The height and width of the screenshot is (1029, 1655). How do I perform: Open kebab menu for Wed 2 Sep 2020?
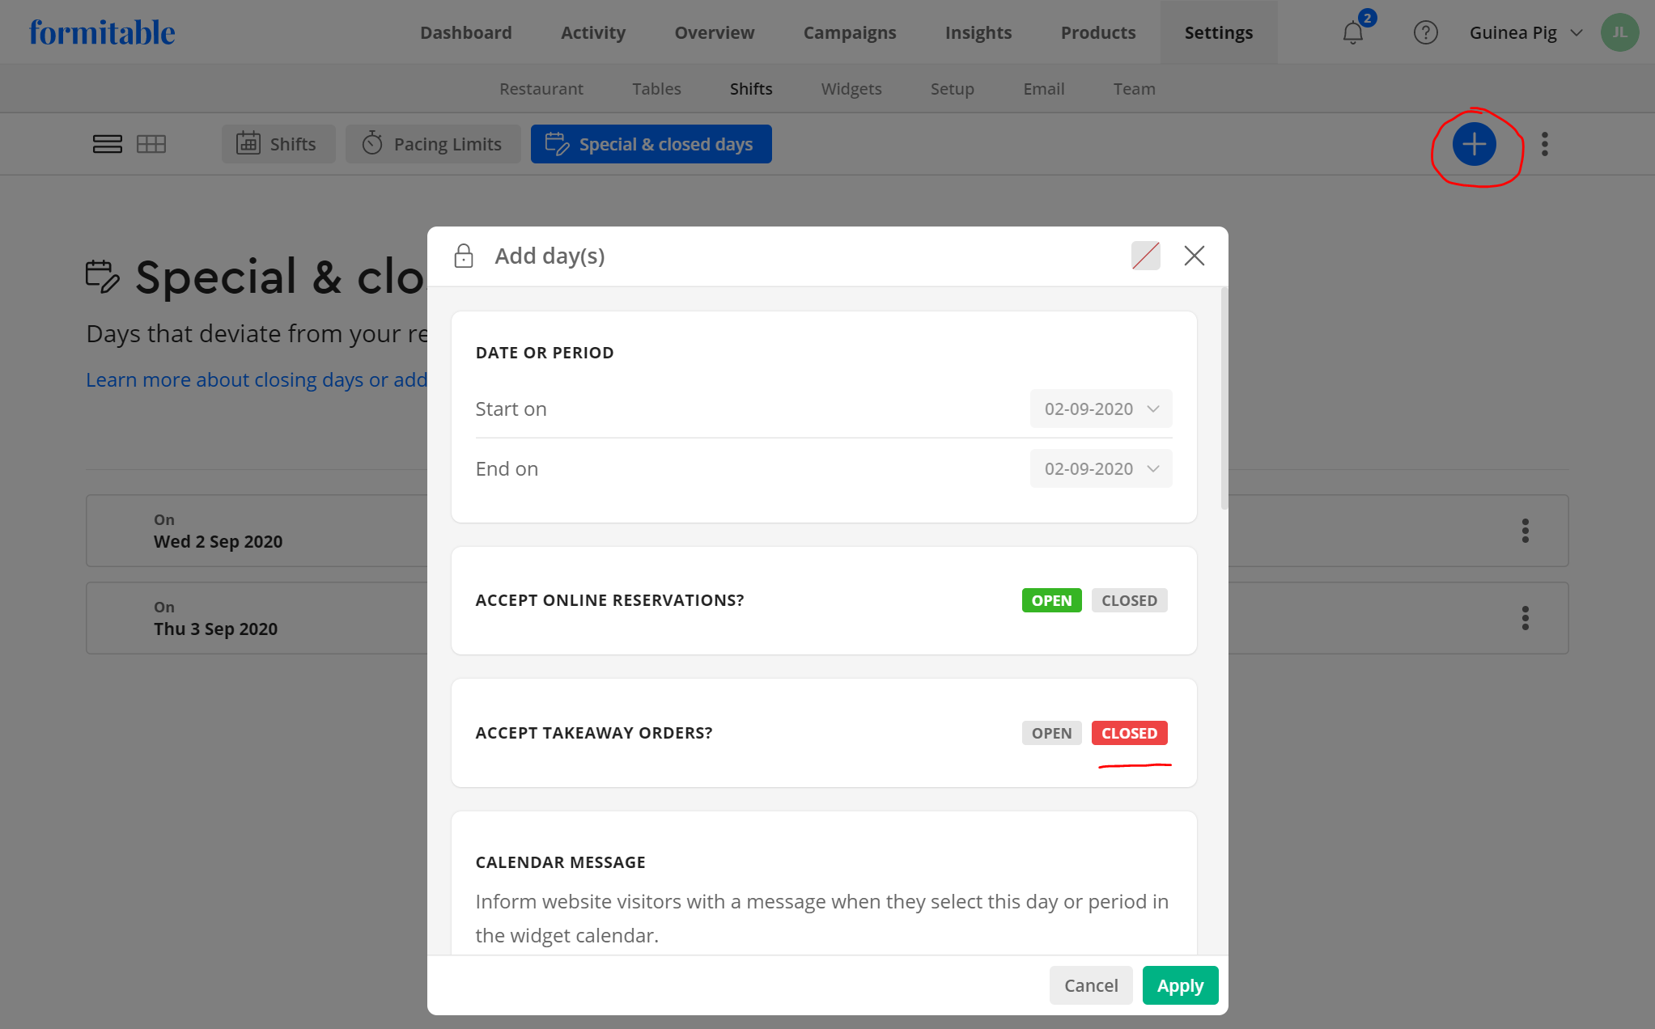click(x=1525, y=531)
